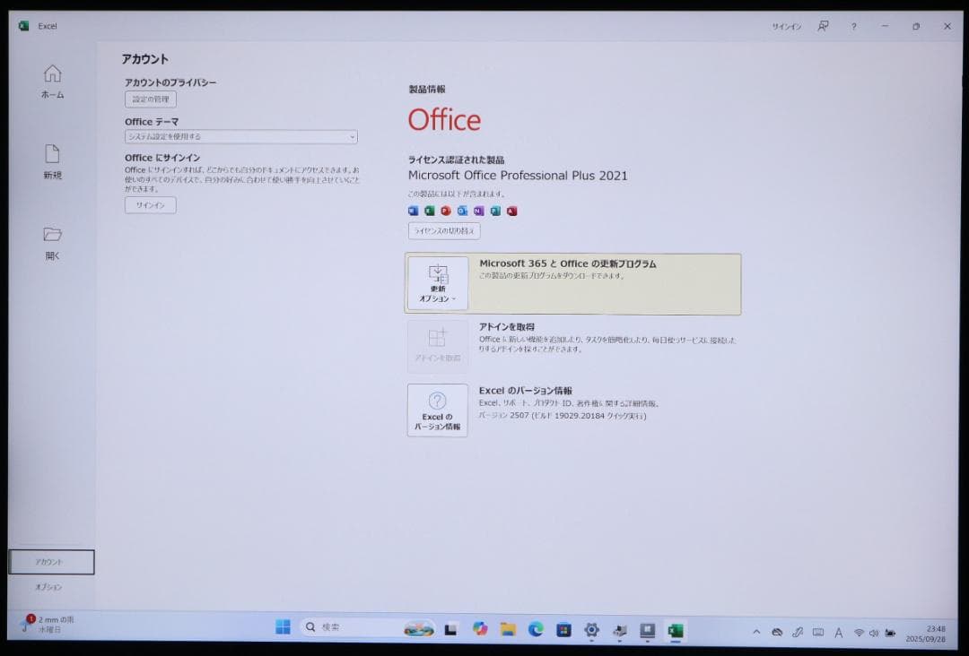Image resolution: width=969 pixels, height=656 pixels.
Task: Select オプション in the left sidebar
Action: tap(49, 588)
